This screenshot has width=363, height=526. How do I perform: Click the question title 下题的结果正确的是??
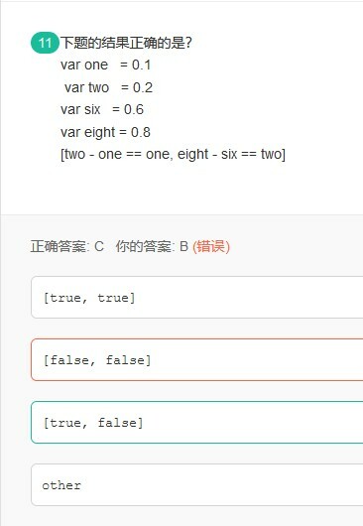(126, 43)
